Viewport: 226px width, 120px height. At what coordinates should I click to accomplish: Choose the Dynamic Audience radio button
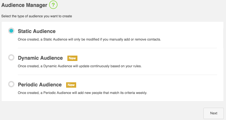click(x=11, y=57)
